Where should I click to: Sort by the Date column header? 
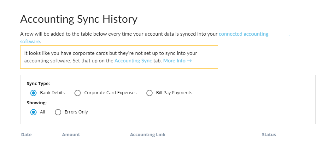click(26, 135)
